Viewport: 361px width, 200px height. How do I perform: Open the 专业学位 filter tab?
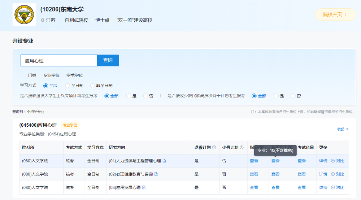coord(51,75)
